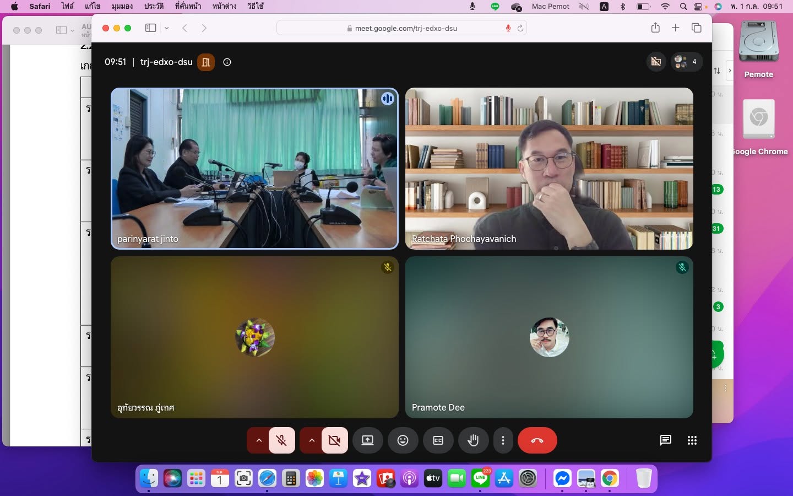Screen dimensions: 793x496
Task: Open sidebar tab groups dropdown chevron
Action: (x=166, y=28)
